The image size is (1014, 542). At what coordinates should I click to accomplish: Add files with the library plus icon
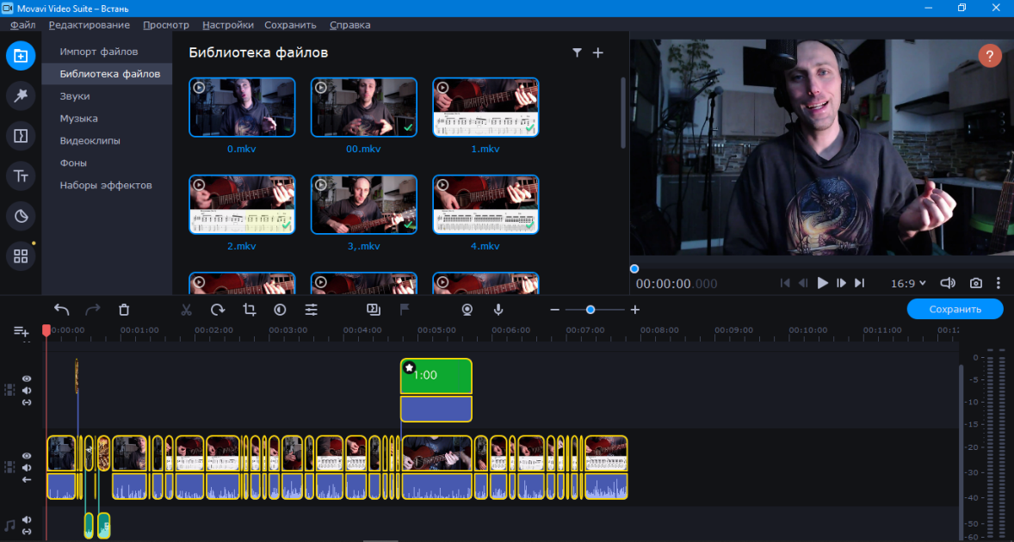pyautogui.click(x=597, y=53)
